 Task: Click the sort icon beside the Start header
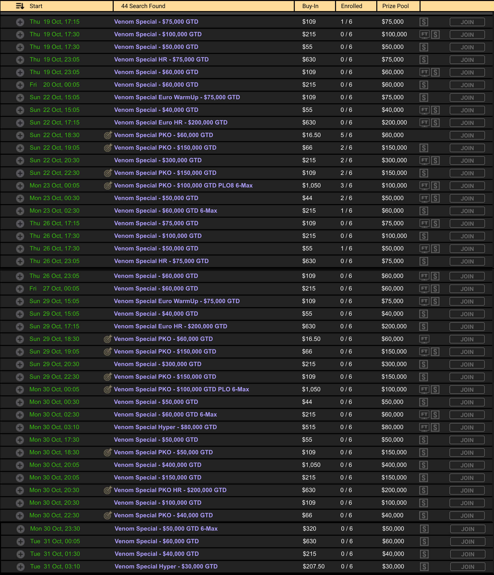pos(20,6)
